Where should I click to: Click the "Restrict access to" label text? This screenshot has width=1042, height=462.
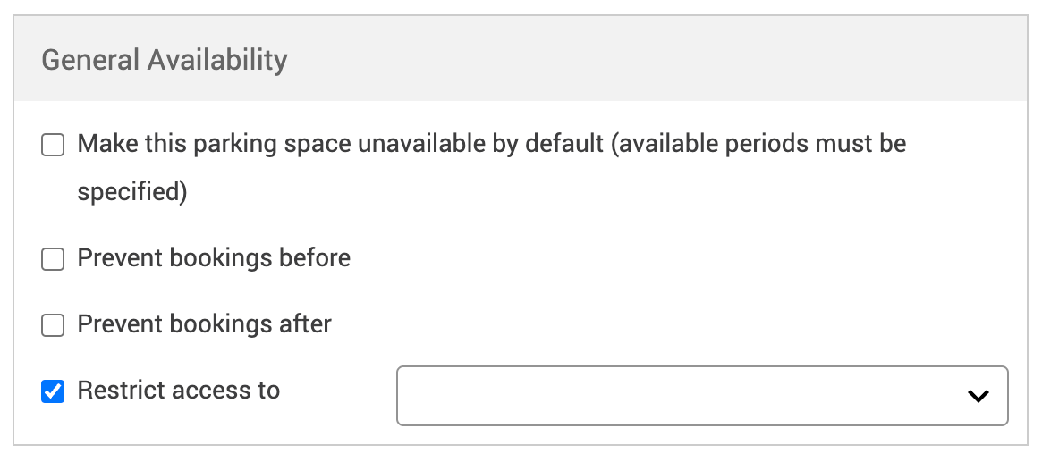179,391
